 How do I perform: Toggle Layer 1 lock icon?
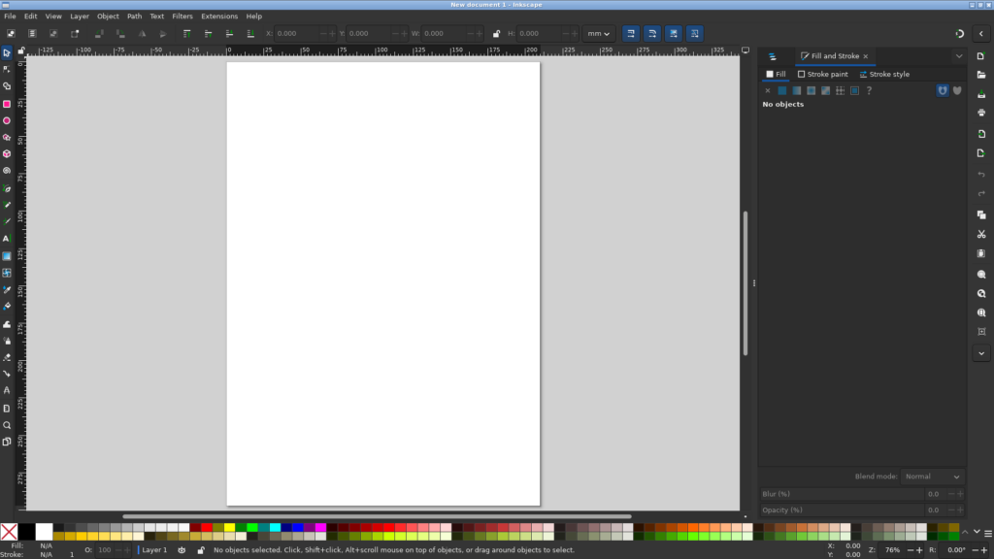201,550
